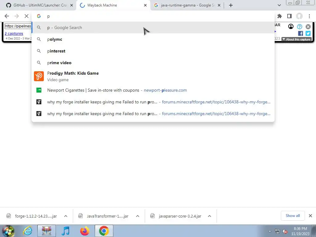Open the first minecraftforge forum suggestion
The width and height of the screenshot is (316, 237).
(x=153, y=102)
